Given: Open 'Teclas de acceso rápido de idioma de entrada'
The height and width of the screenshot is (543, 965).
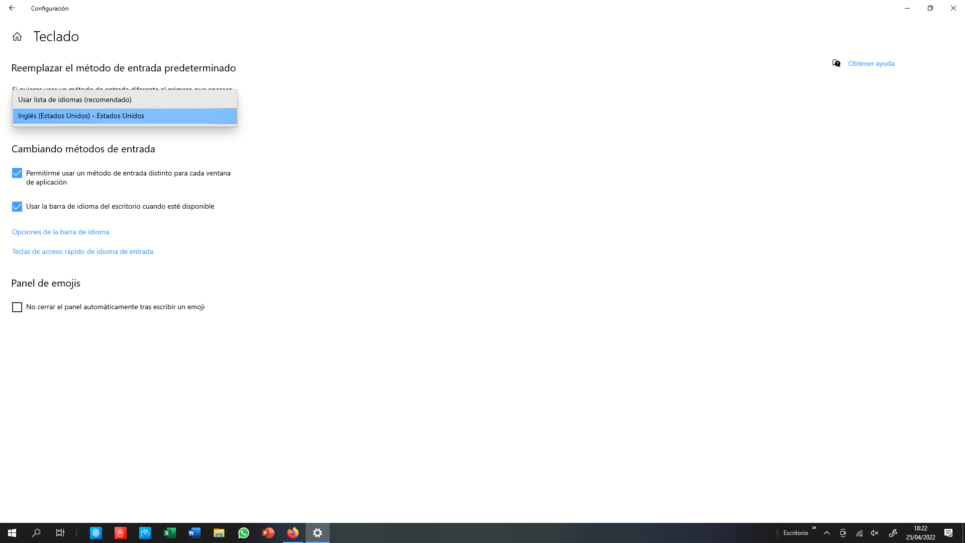Looking at the screenshot, I should (82, 251).
